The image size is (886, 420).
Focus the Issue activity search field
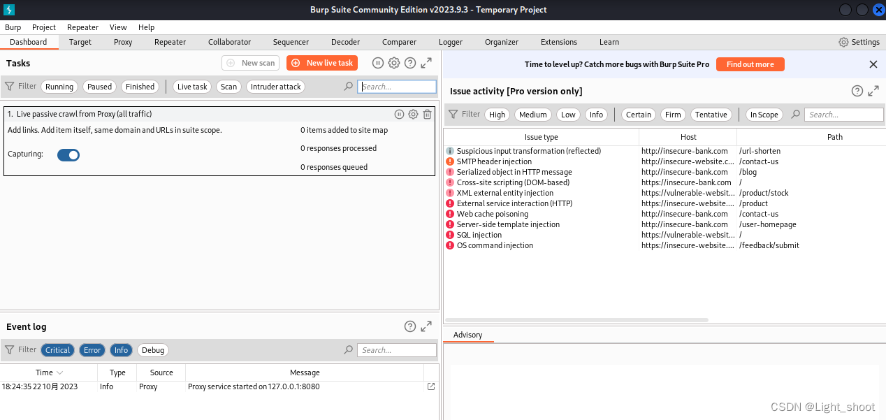844,115
